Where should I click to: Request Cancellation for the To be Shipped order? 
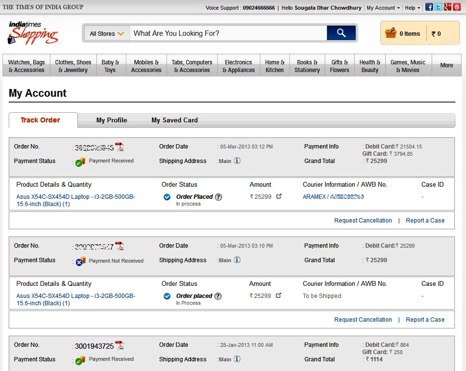pyautogui.click(x=363, y=320)
